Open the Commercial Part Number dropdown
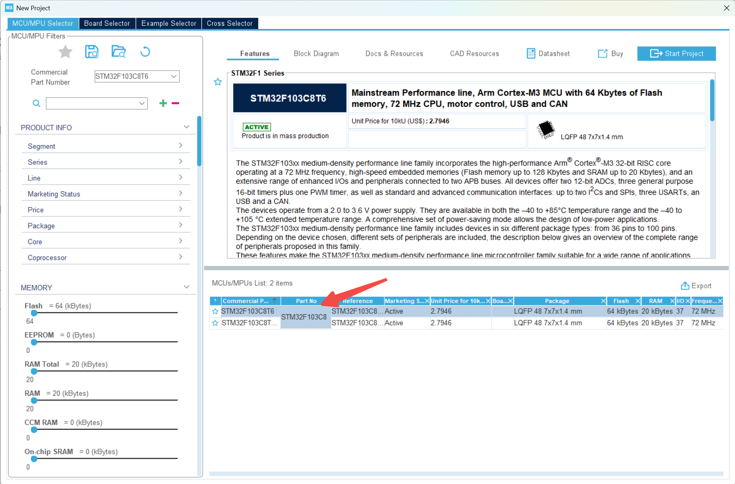This screenshot has width=735, height=484. click(x=174, y=76)
